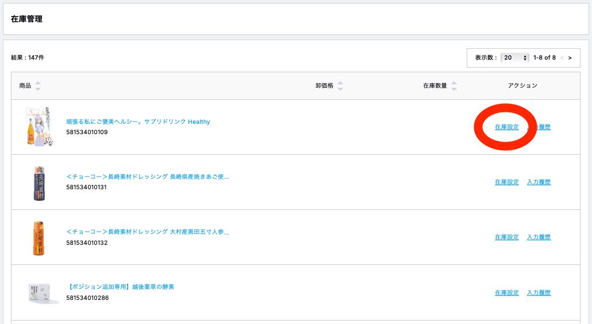The width and height of the screenshot is (592, 324).
Task: Click the サプリドリンク Healthy product thumbnail
Action: [x=39, y=127]
